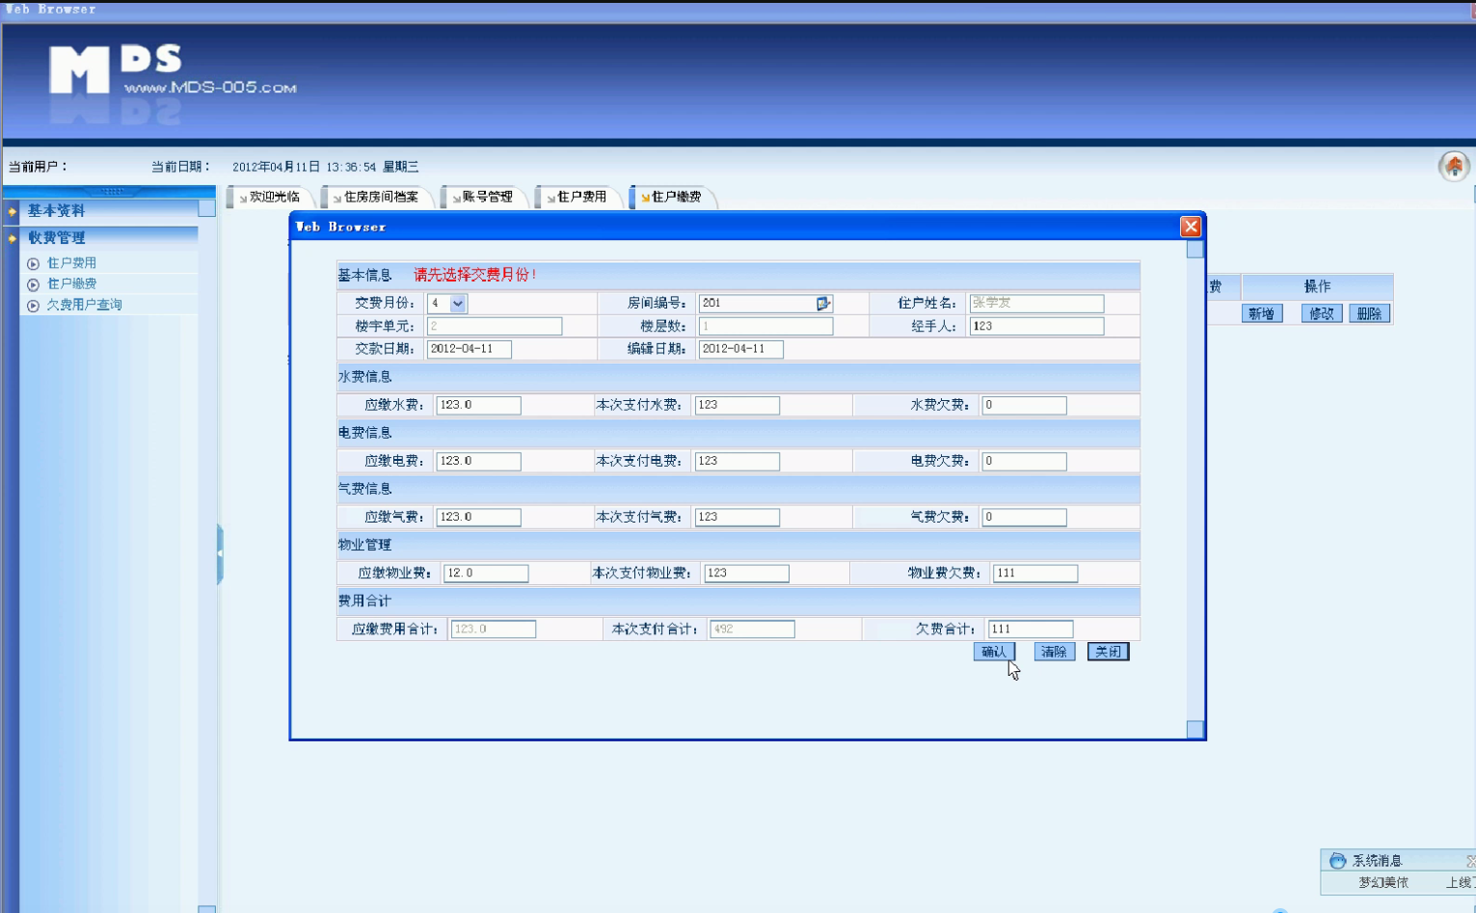This screenshot has height=913, width=1476.
Task: Click the 应缴气费 input field
Action: (x=478, y=517)
